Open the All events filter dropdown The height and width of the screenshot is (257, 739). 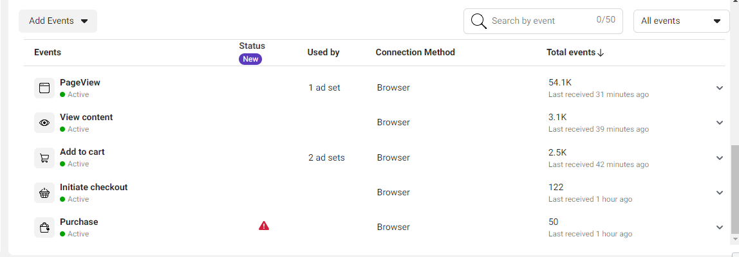click(681, 21)
